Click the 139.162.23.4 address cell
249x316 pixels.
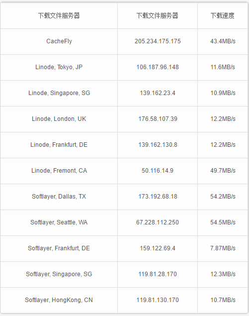(x=158, y=93)
